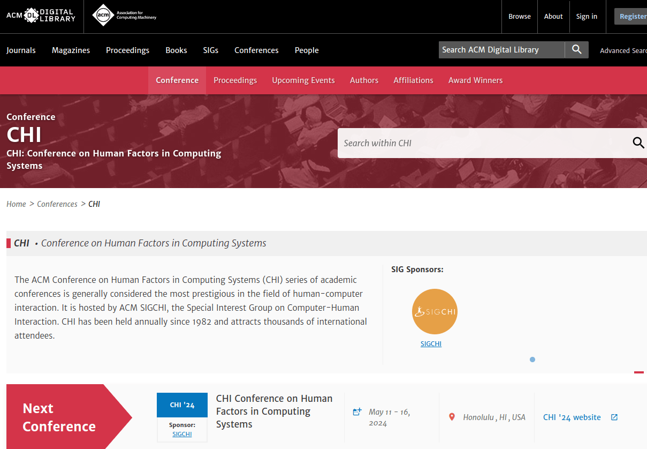The height and width of the screenshot is (449, 647).
Task: Open the Browse menu
Action: point(520,16)
